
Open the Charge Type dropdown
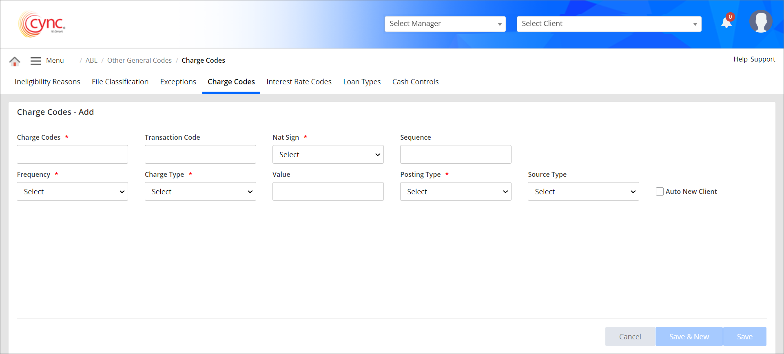200,192
